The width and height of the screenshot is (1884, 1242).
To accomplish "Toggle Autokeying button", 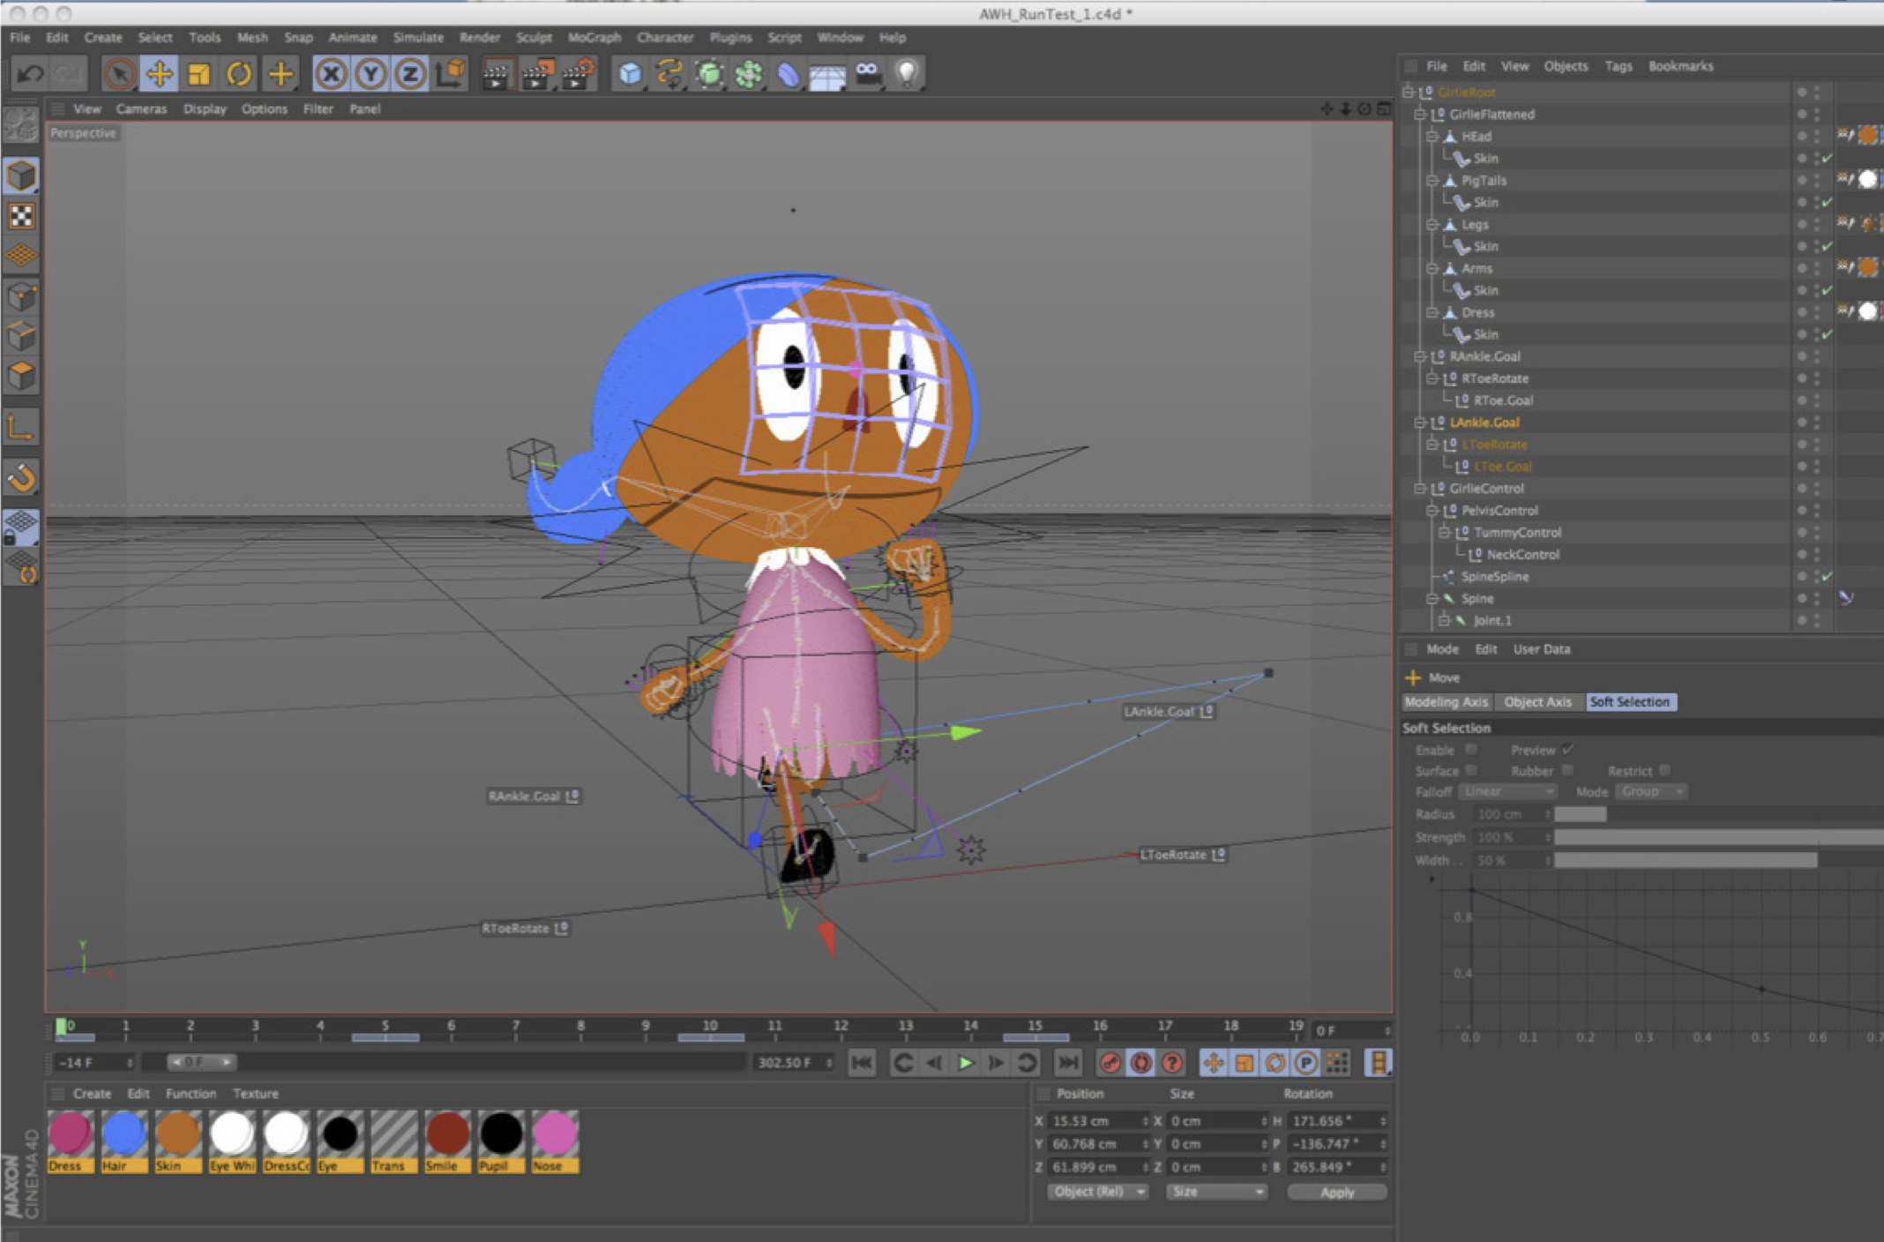I will (1140, 1063).
